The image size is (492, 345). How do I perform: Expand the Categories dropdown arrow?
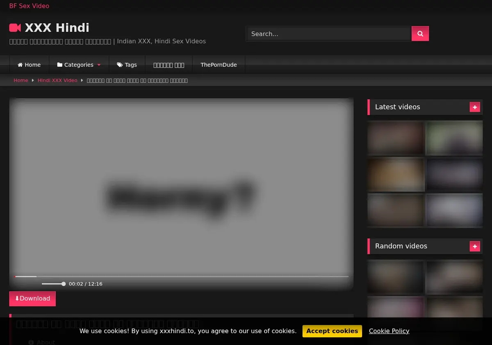pyautogui.click(x=99, y=65)
